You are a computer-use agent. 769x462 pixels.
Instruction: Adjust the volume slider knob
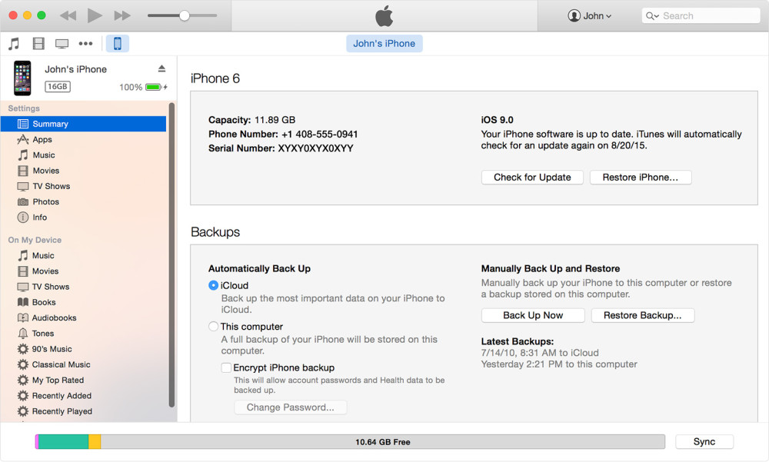(184, 15)
